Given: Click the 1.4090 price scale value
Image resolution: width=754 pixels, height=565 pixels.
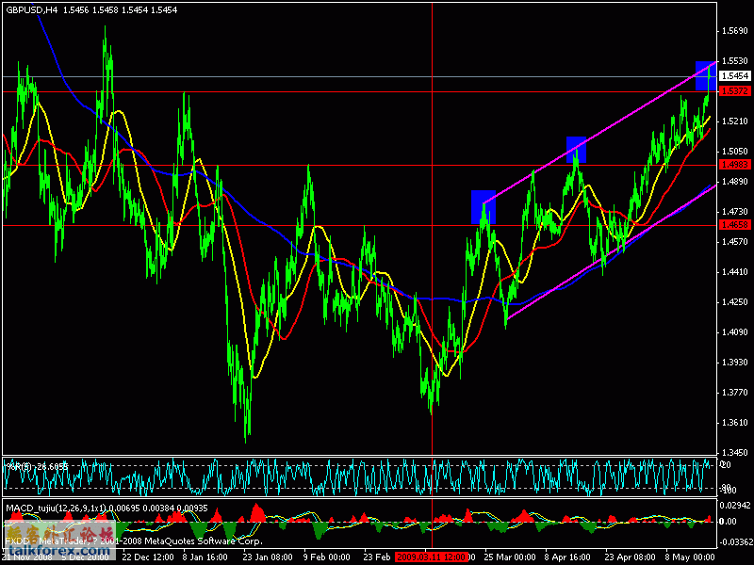Looking at the screenshot, I should pyautogui.click(x=735, y=332).
